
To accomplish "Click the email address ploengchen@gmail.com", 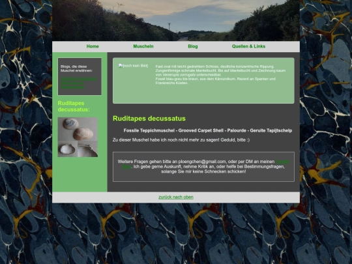I will (202, 162).
